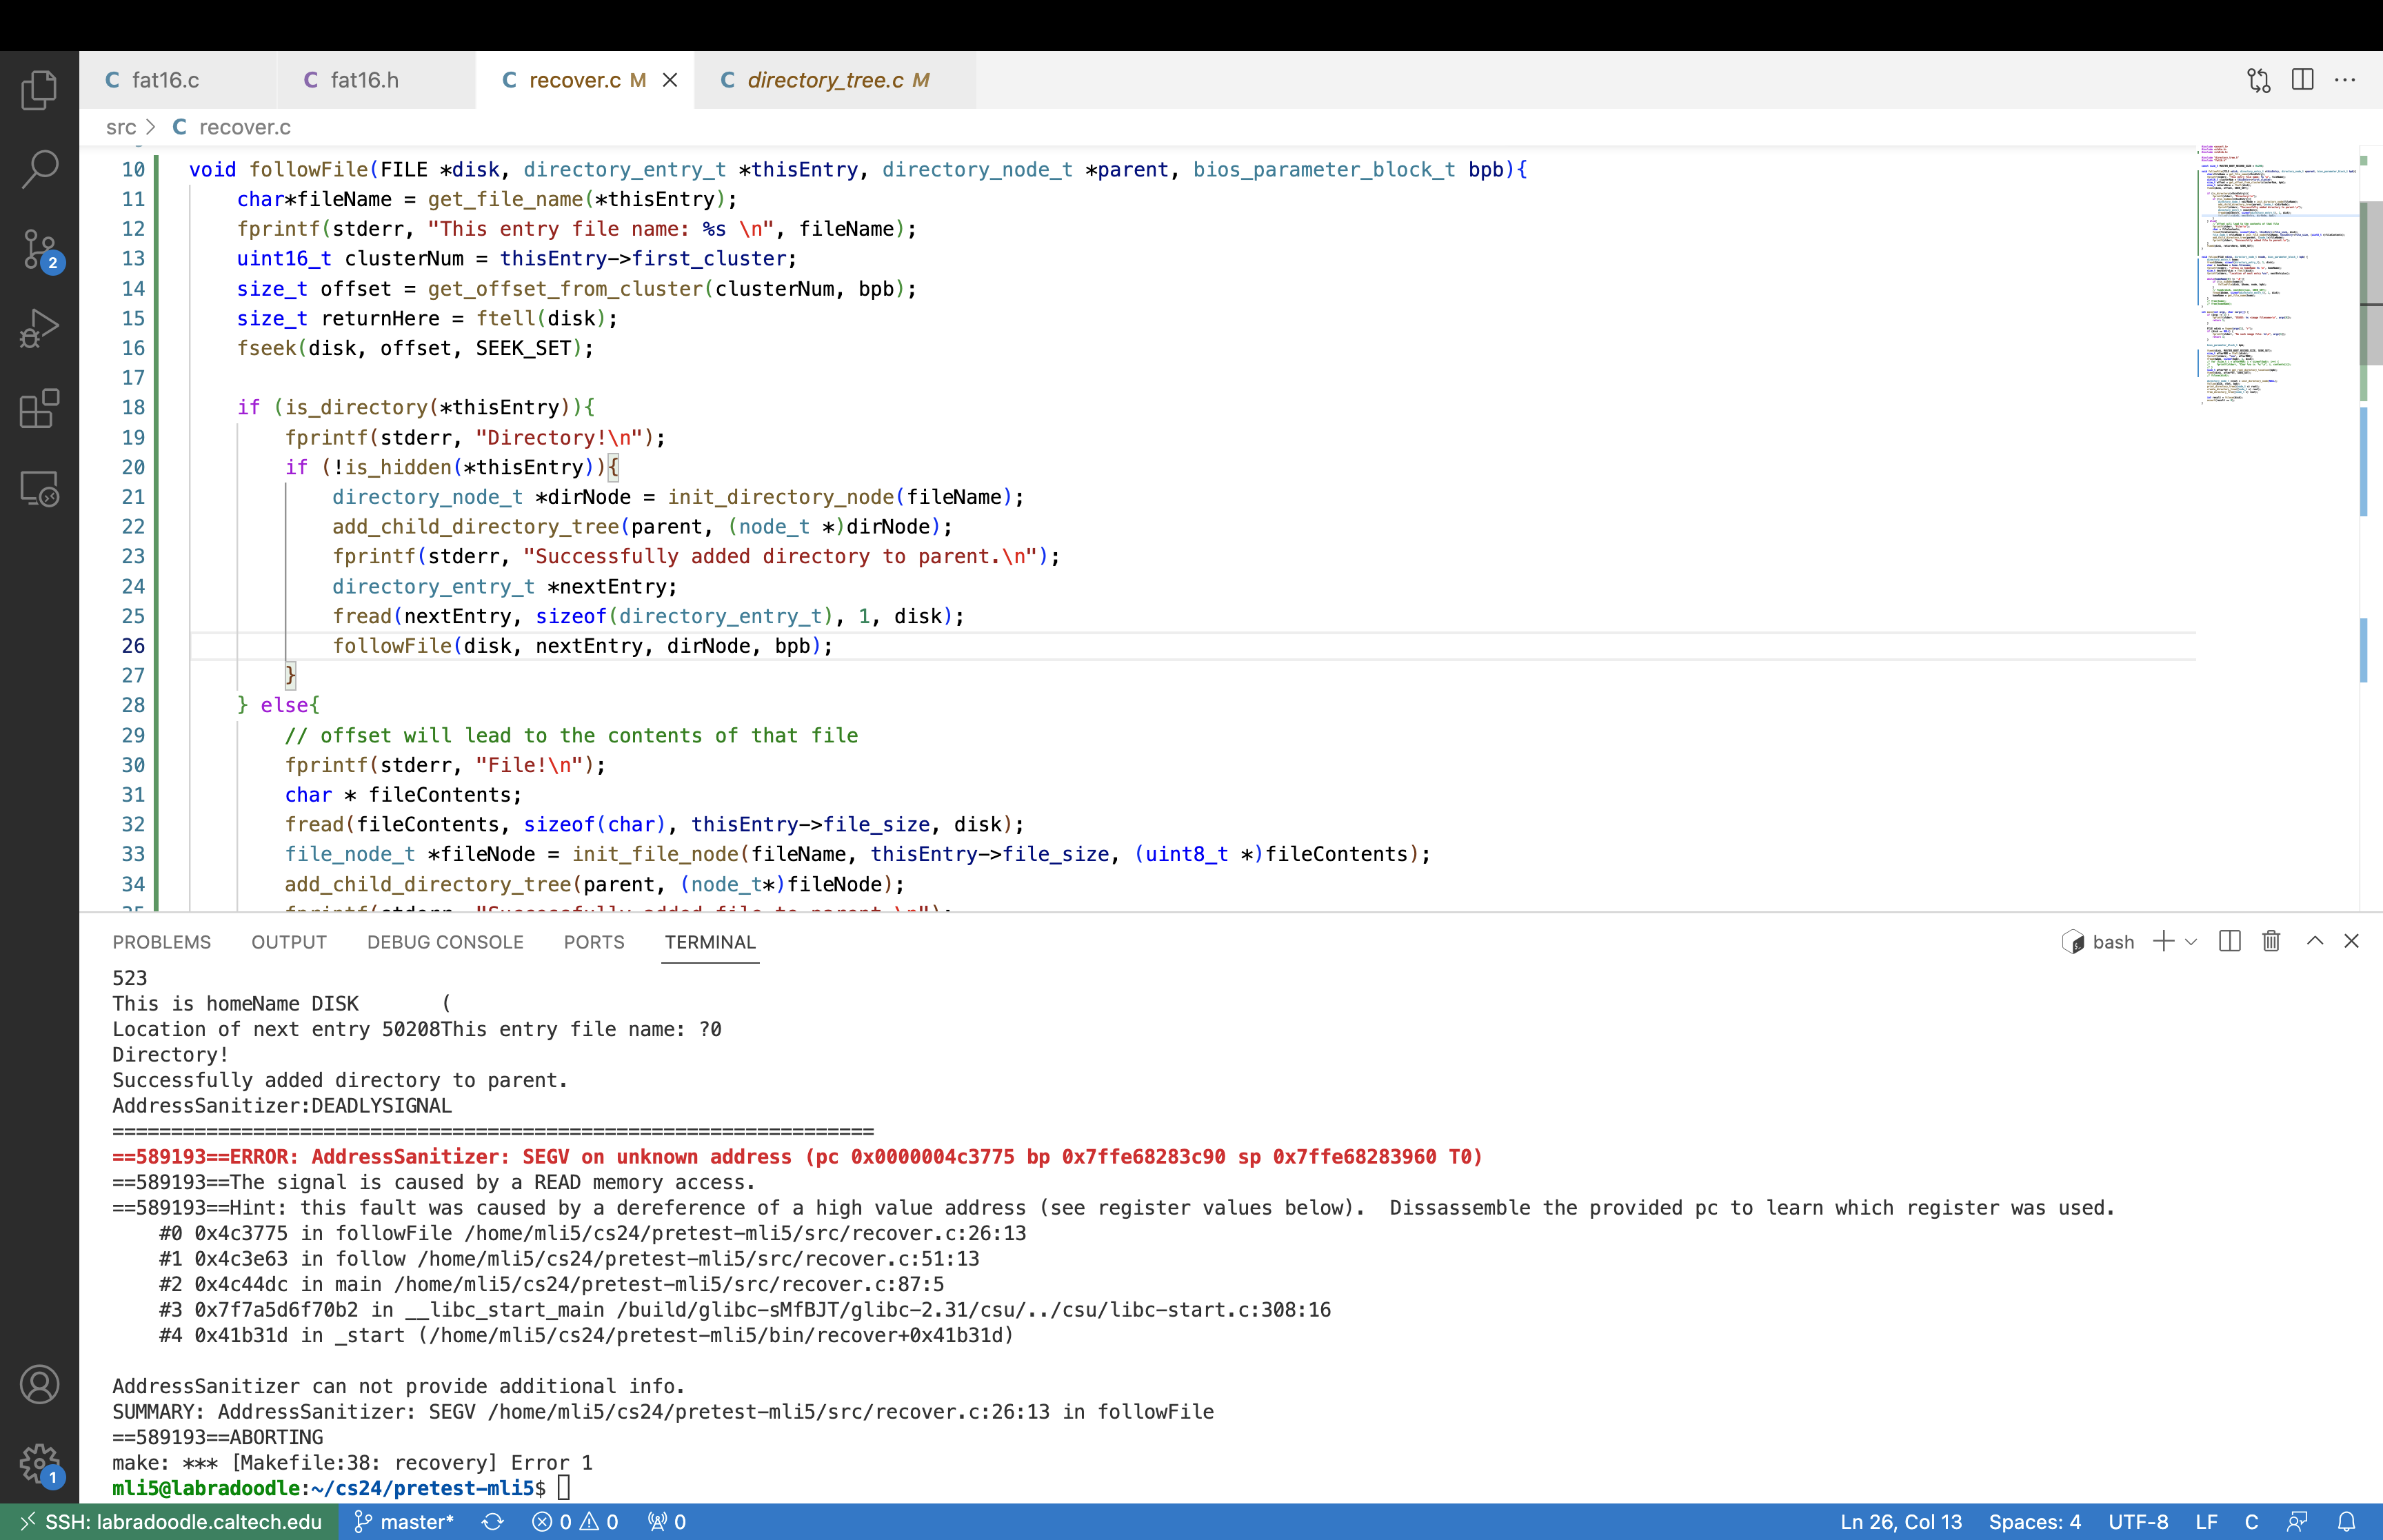Click the master* git branch button
Image resolution: width=2383 pixels, height=1540 pixels.
tap(404, 1522)
